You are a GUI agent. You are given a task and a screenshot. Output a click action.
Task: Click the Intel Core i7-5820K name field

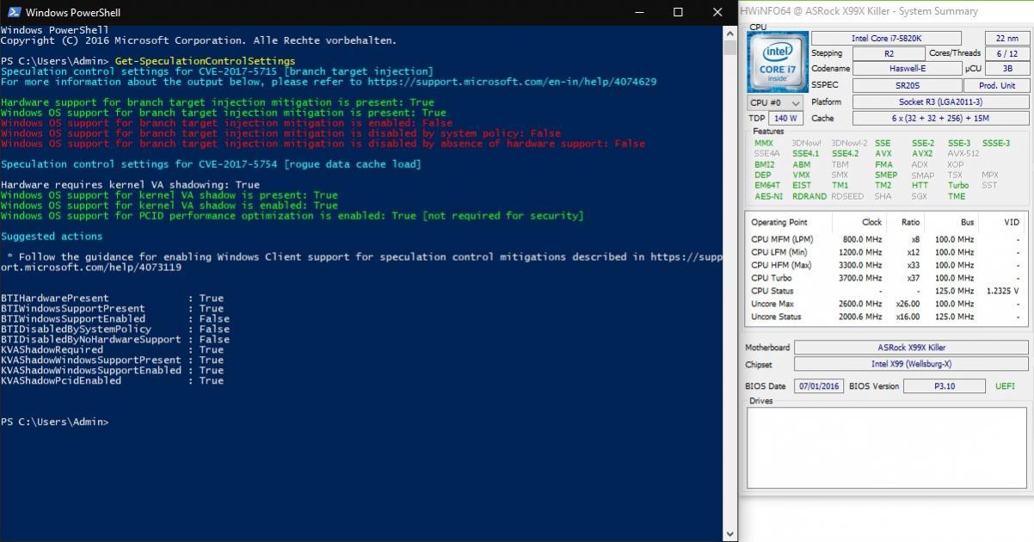(x=886, y=39)
